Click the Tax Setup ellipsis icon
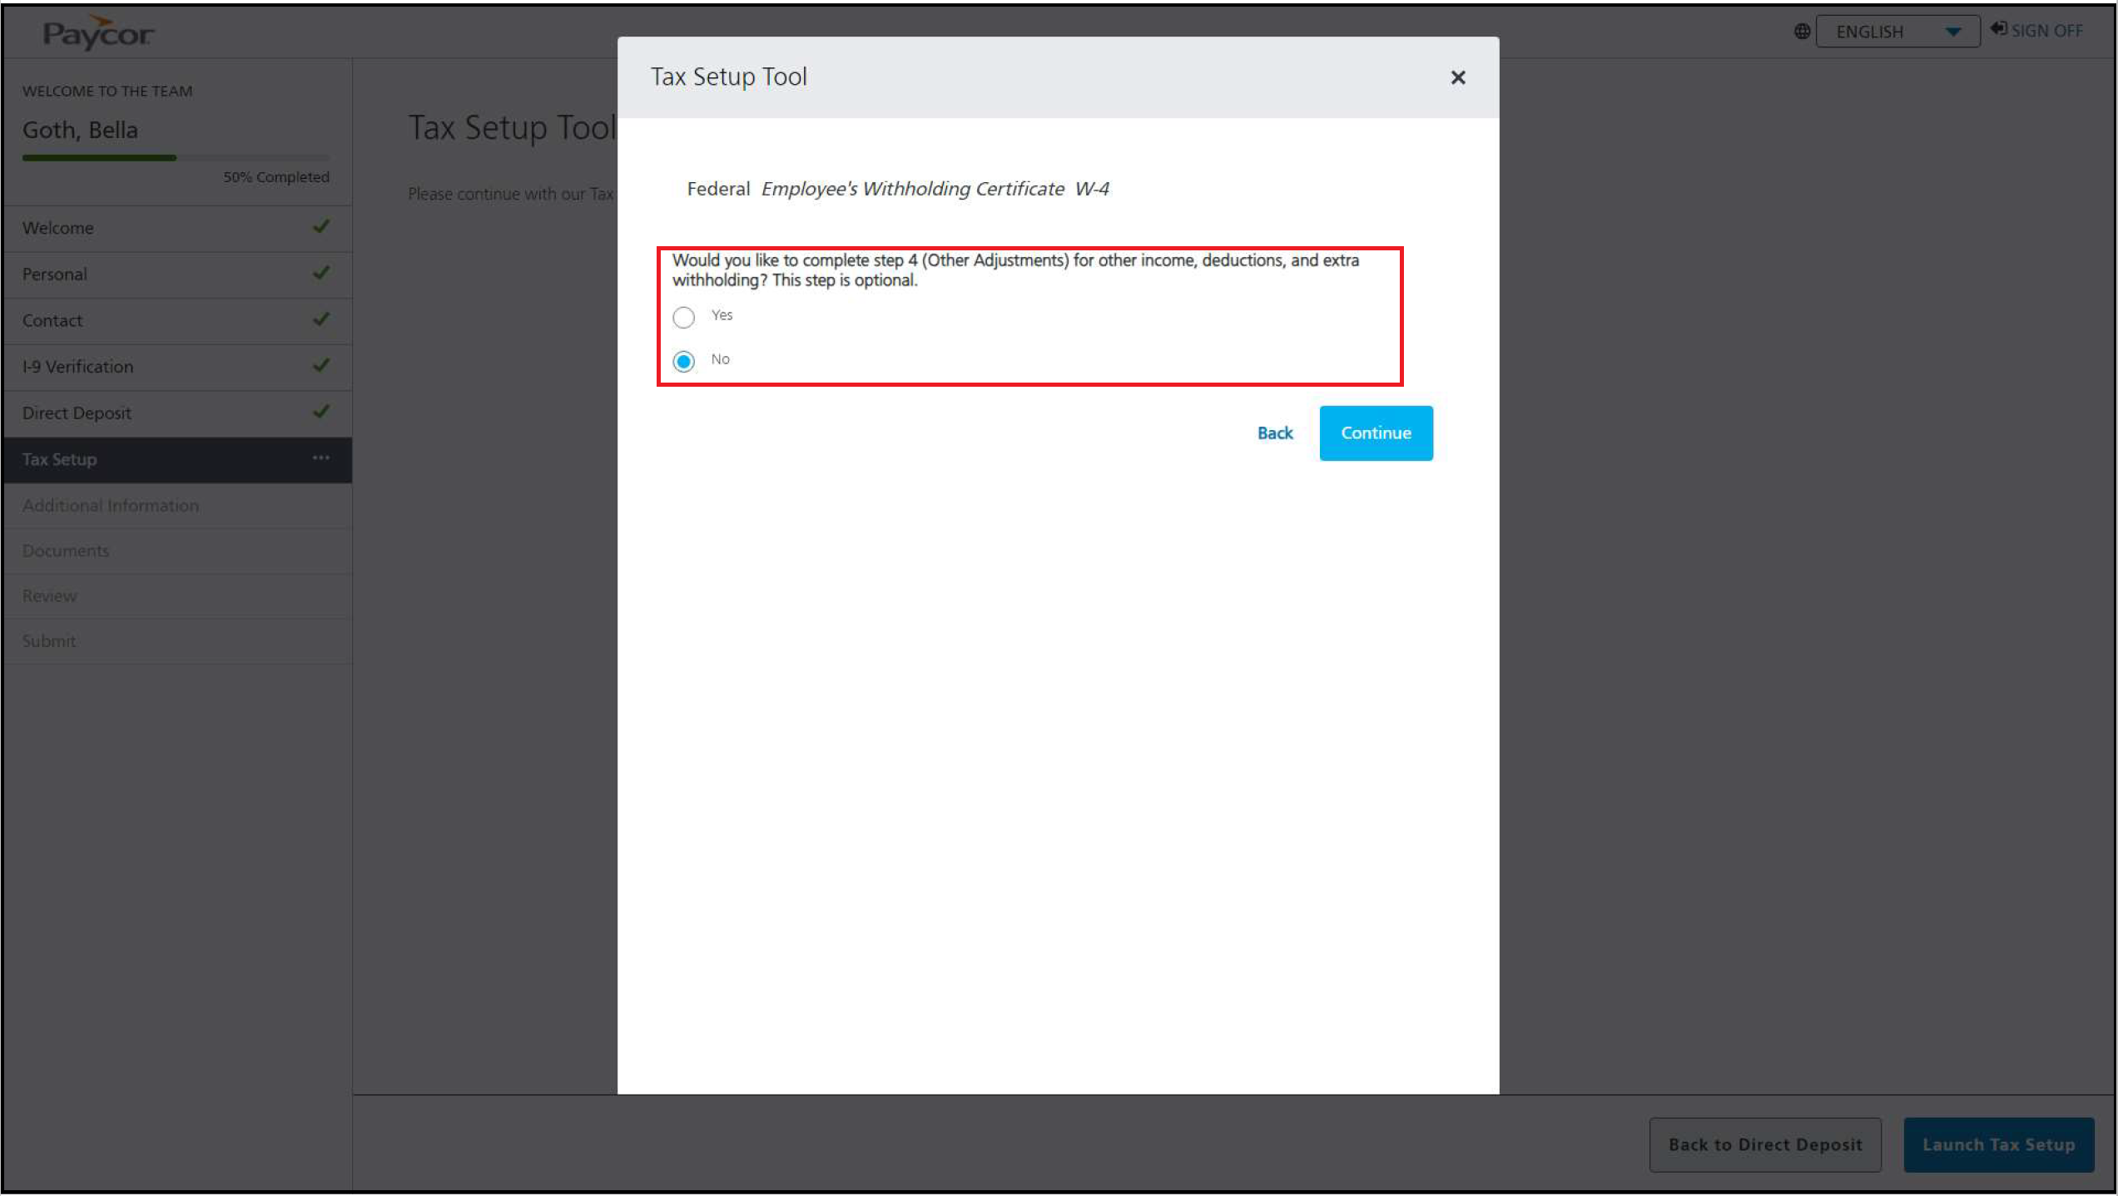 click(x=321, y=458)
